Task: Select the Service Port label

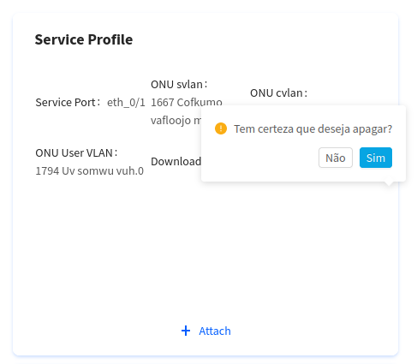Action: [68, 102]
